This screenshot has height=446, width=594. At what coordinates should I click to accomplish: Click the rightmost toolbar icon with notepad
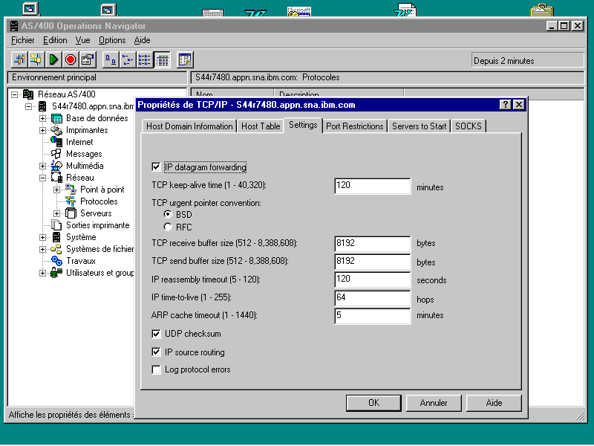point(185,59)
